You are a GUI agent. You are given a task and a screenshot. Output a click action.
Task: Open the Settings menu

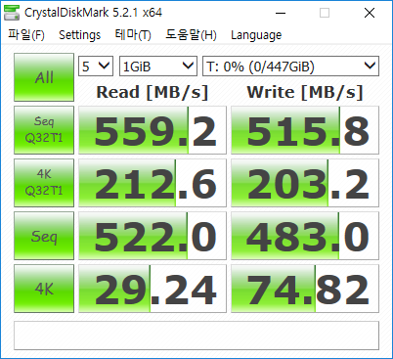pos(79,35)
